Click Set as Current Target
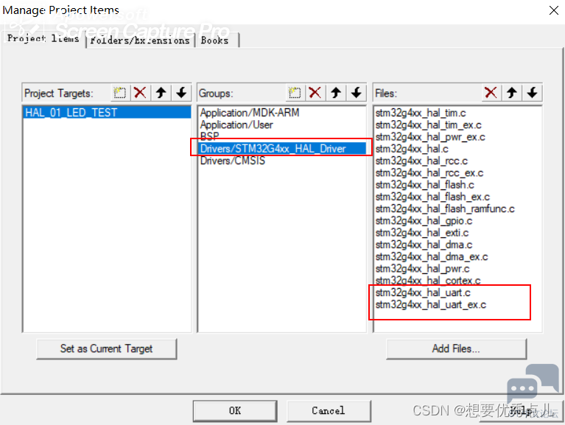 [106, 348]
